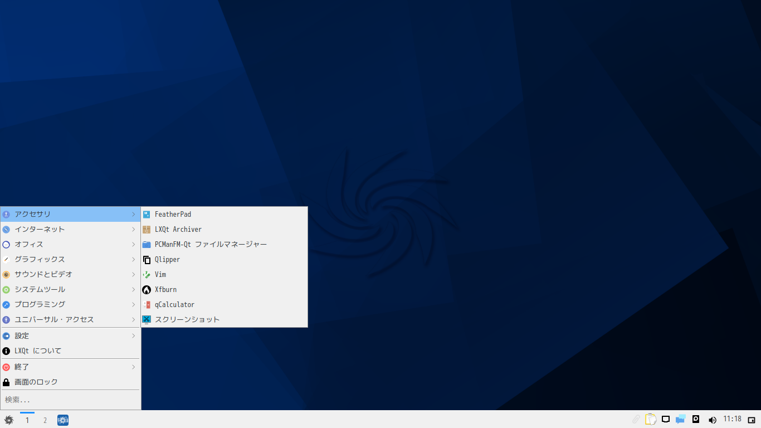Launch LXQt Archiver
Viewport: 761px width, 428px height.
[224, 229]
